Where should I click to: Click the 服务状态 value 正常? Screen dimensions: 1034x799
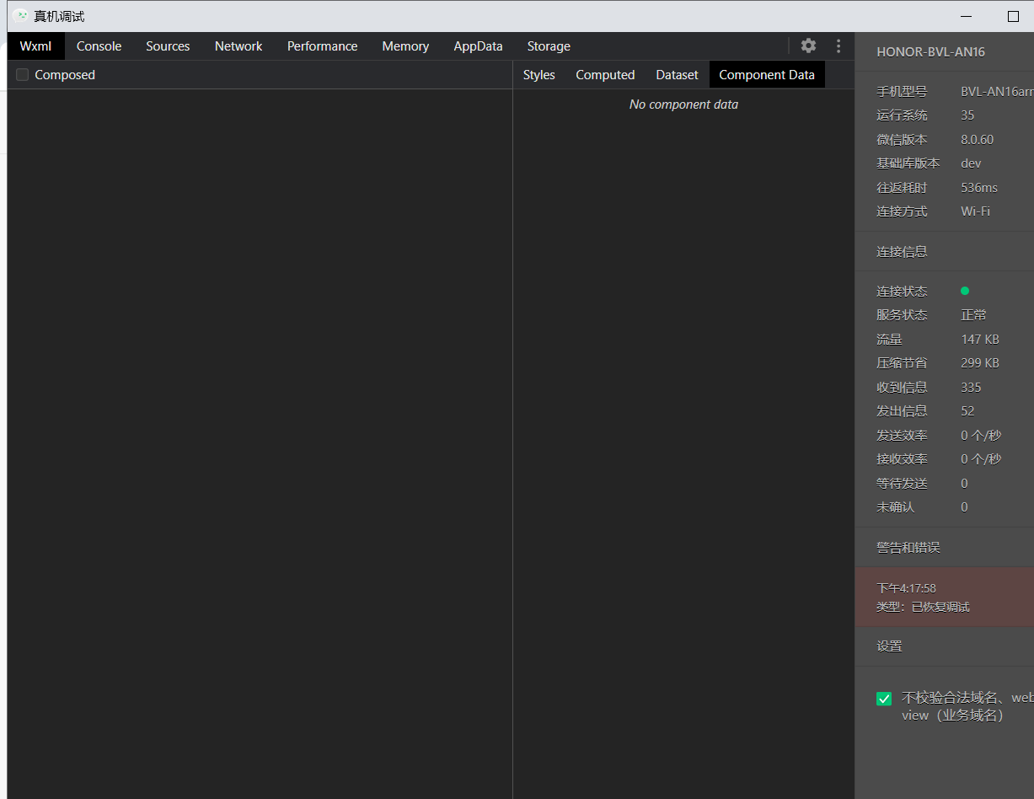tap(973, 315)
